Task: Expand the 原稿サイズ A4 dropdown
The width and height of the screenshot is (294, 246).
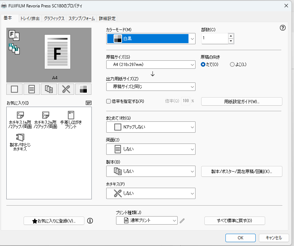Action: (151, 65)
